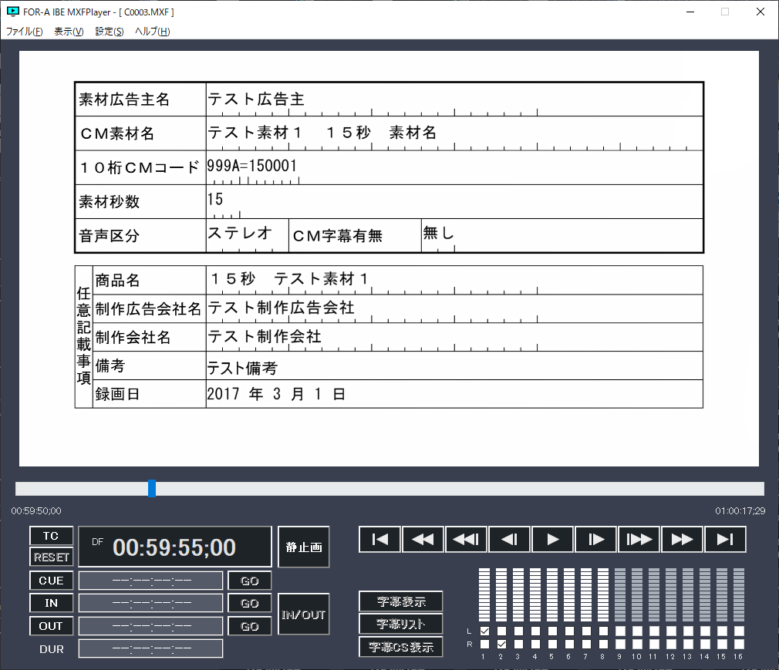Screen dimensions: 779x670
Task: Enable the L checkbox for audio channel 3
Action: pos(518,631)
